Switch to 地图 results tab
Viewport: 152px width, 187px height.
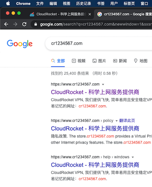click(141, 61)
